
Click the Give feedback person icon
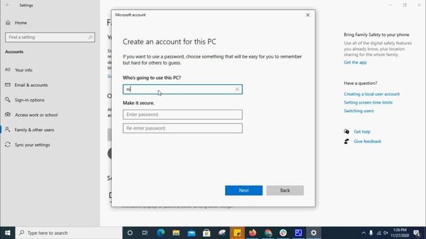point(346,141)
